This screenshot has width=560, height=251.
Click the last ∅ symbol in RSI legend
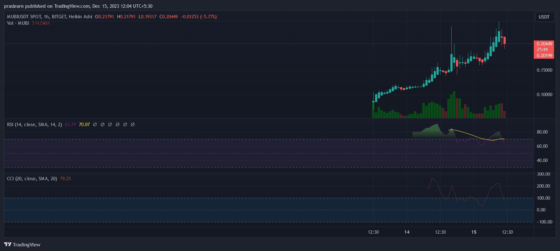[x=133, y=125]
